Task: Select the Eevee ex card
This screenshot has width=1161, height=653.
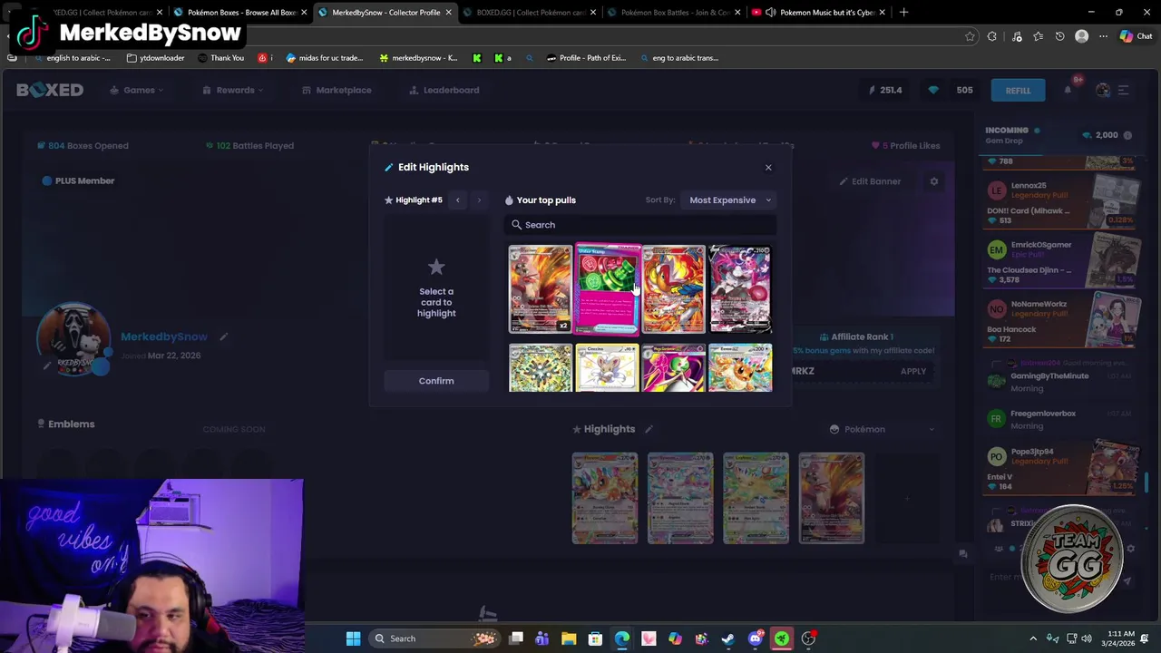Action: (740, 367)
